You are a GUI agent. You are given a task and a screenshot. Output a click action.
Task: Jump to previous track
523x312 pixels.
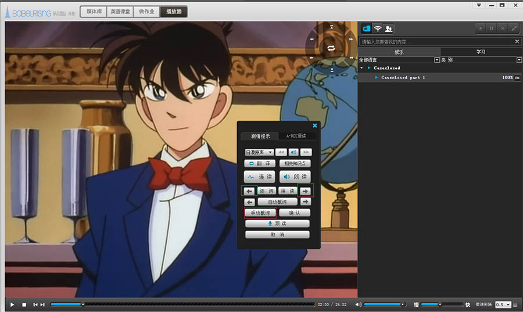tap(35, 304)
